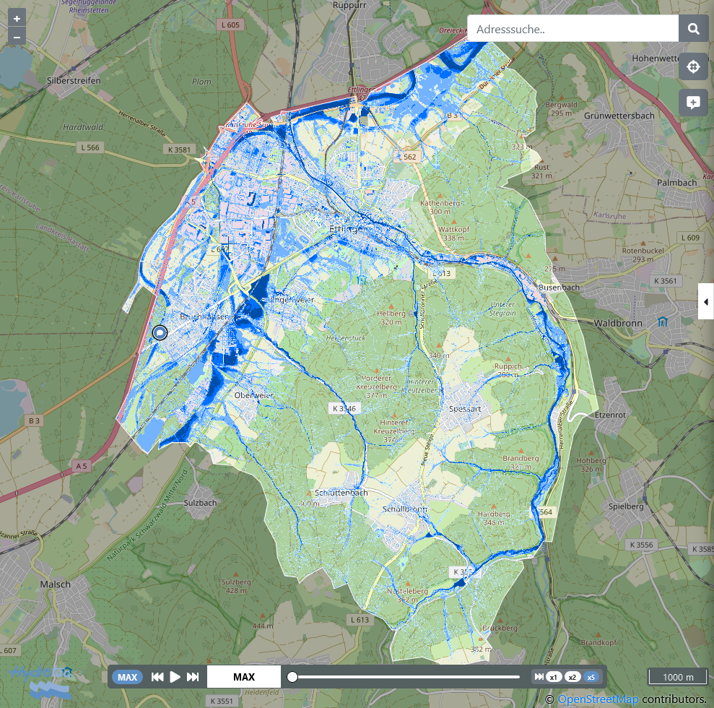714x708 pixels.
Task: Click the circular location marker near Bruchhausen
Action: 160,332
